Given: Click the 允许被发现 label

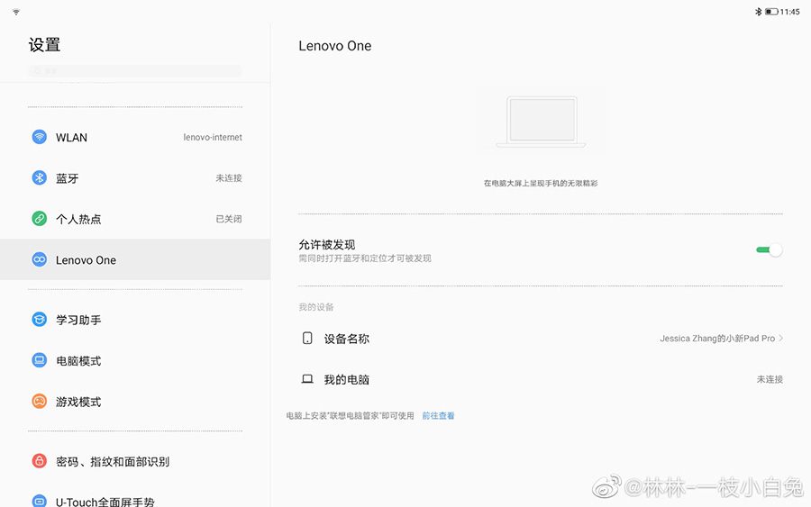Looking at the screenshot, I should point(327,244).
